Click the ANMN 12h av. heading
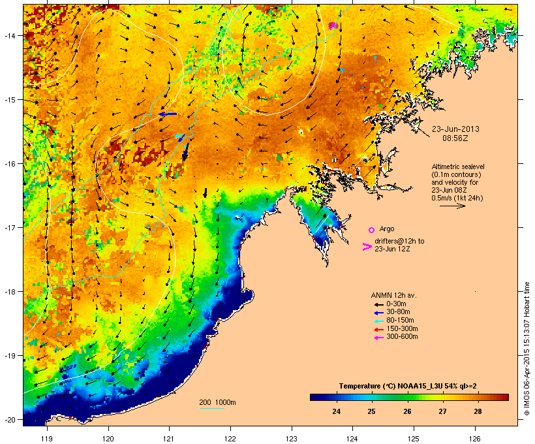The height and width of the screenshot is (444, 535). 393,295
